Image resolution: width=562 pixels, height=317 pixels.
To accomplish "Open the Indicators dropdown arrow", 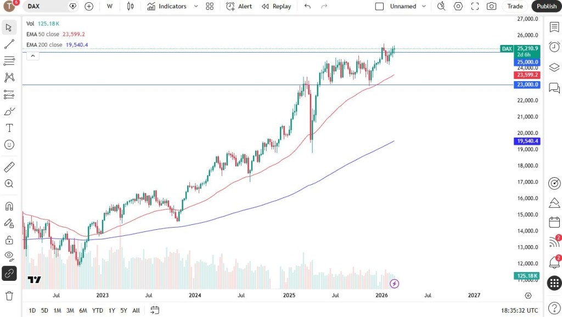I will coord(196,7).
